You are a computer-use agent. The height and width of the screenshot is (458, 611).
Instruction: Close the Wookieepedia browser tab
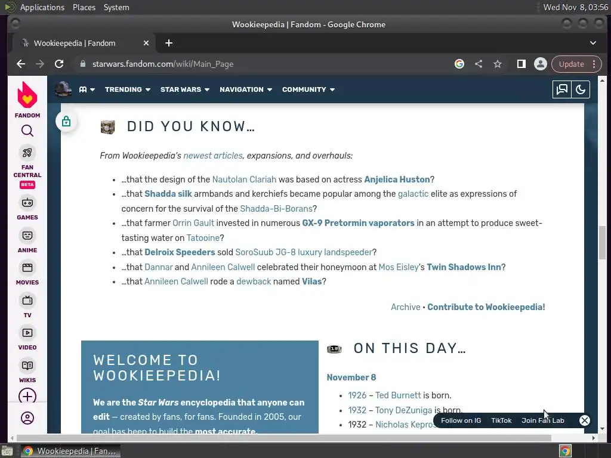(x=146, y=43)
